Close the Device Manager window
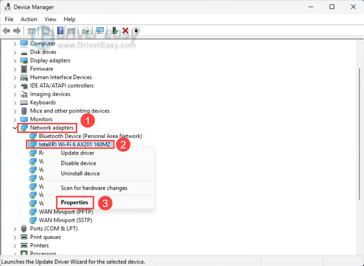Image resolution: width=364 pixels, height=266 pixels. (353, 7)
